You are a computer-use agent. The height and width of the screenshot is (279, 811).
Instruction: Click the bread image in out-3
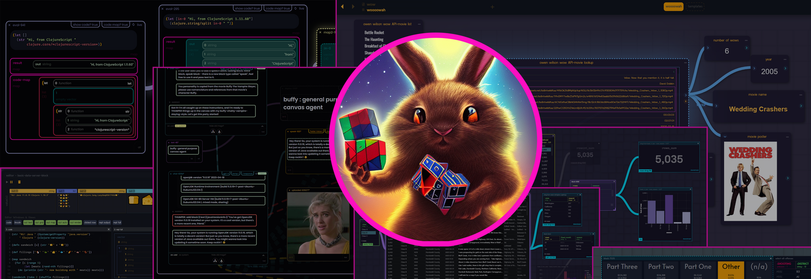(133, 200)
